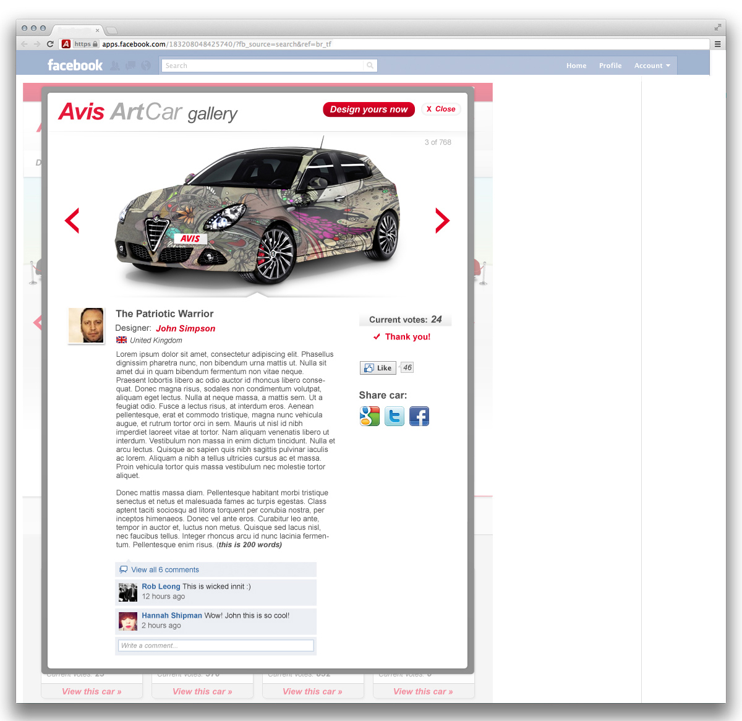Click browser forward arrow
This screenshot has height=721, width=742.
(37, 44)
